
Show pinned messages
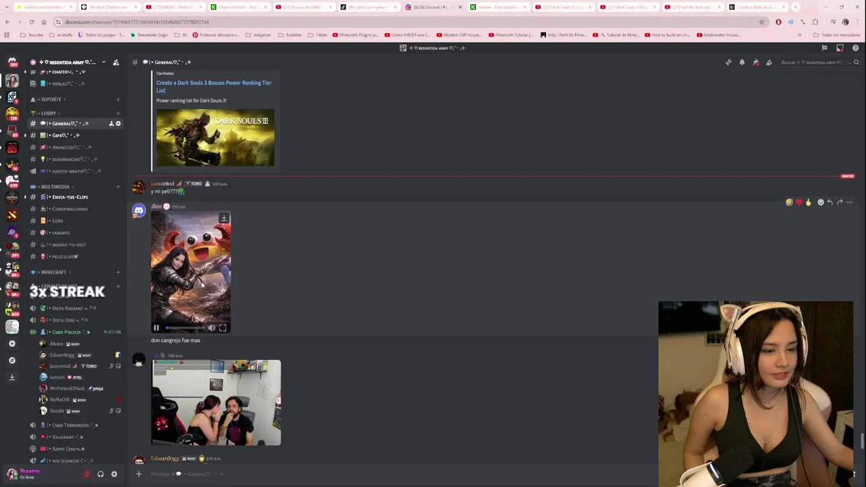pos(755,62)
